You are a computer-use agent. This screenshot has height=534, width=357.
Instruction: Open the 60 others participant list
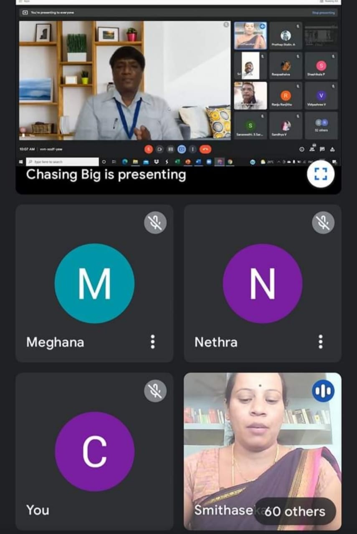[x=295, y=511]
